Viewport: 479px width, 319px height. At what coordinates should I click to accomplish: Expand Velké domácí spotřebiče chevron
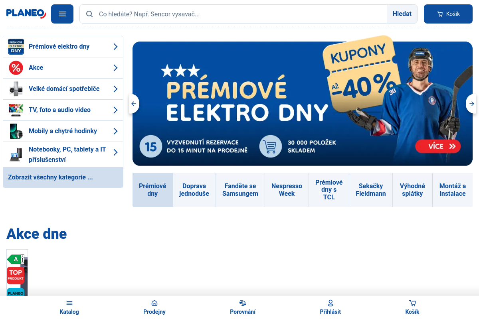click(115, 89)
